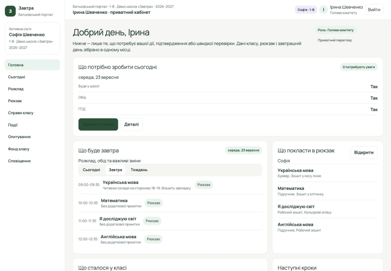
Task: Open the Деталі button
Action: [x=131, y=124]
